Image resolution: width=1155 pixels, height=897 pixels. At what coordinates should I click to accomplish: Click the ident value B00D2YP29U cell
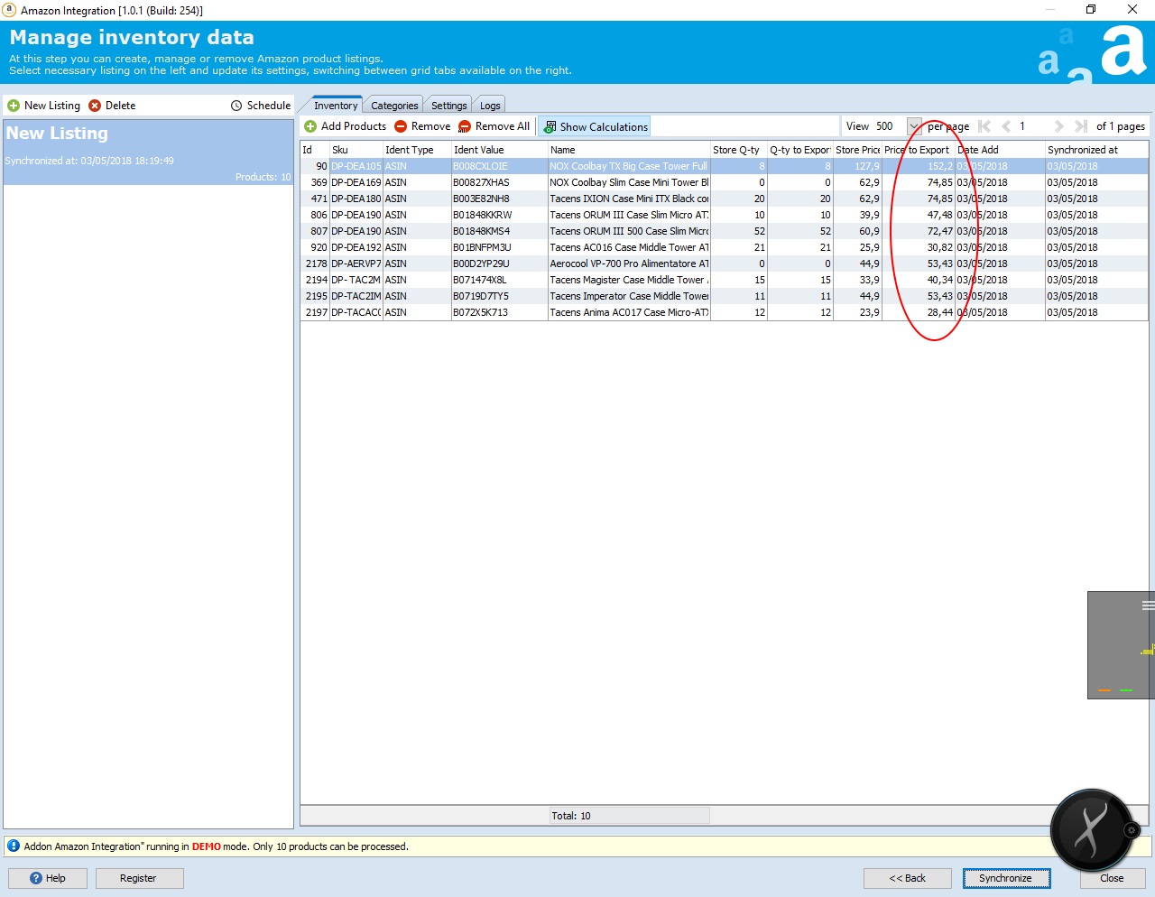(x=499, y=264)
